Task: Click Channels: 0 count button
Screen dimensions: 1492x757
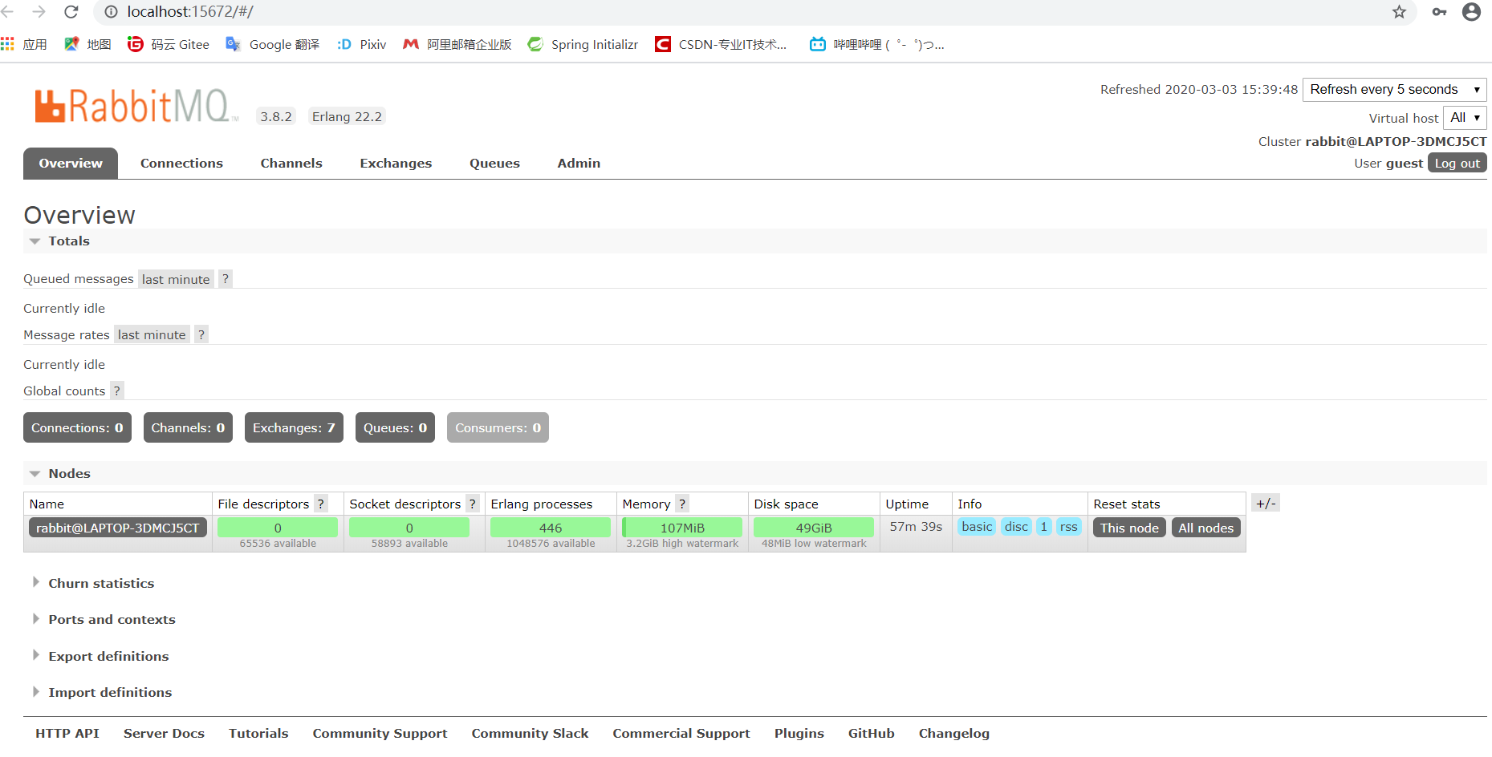Action: 188,427
